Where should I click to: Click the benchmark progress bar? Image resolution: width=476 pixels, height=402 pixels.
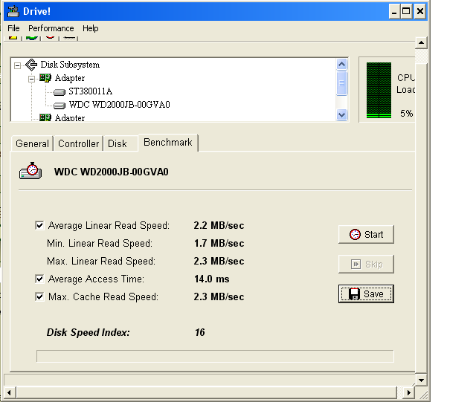pos(215,356)
